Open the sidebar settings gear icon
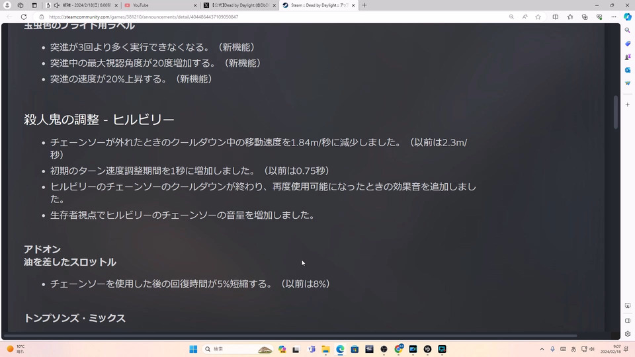 tap(628, 334)
